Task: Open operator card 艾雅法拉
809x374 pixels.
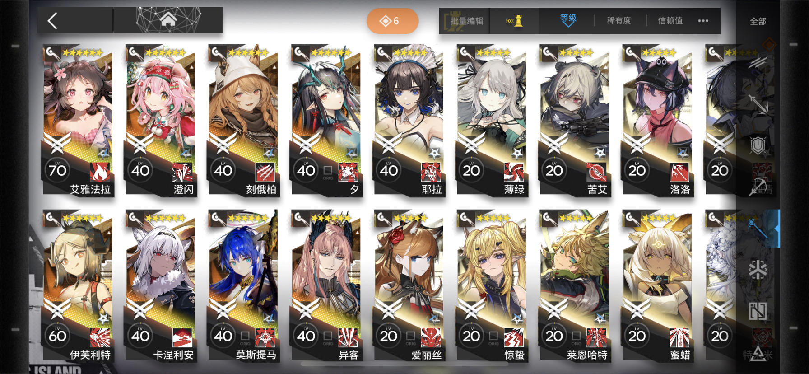Action: (x=78, y=120)
